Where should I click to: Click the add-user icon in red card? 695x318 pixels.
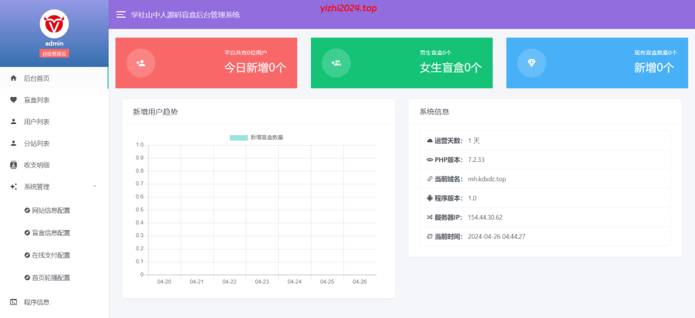point(140,63)
